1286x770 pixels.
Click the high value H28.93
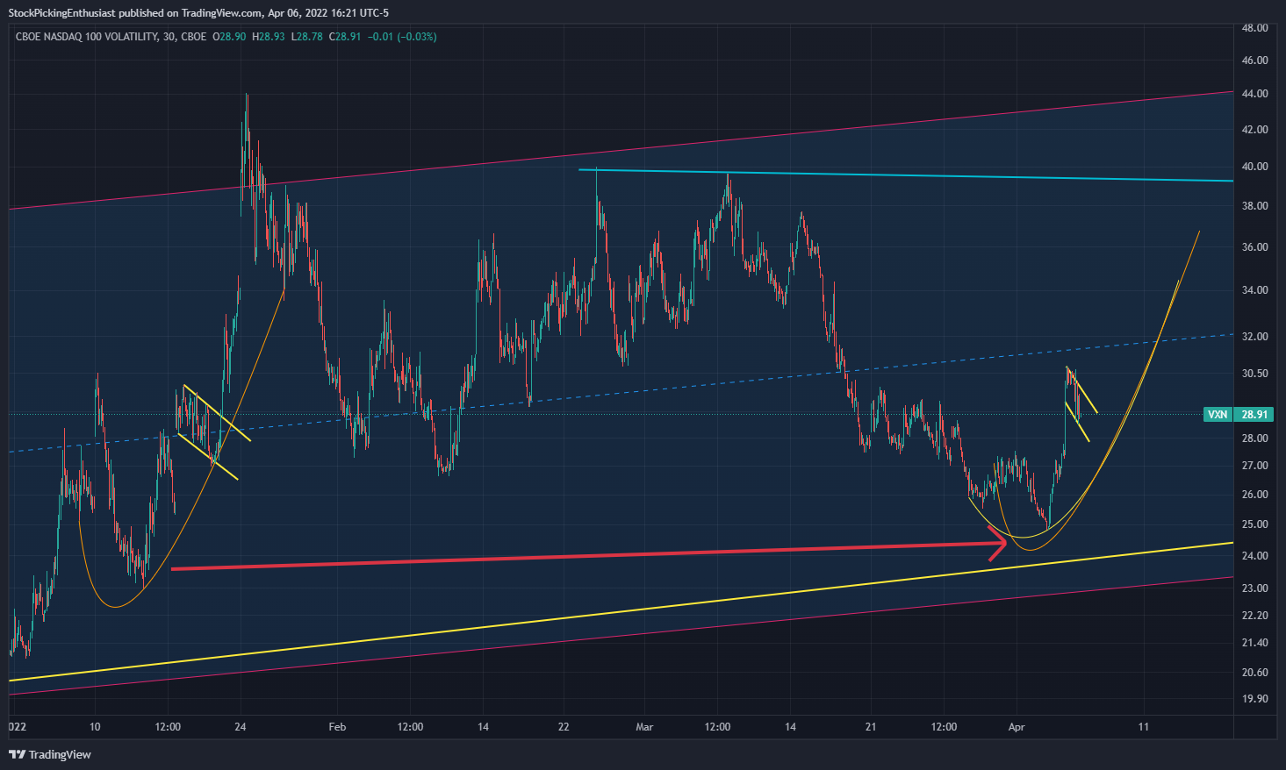(269, 37)
